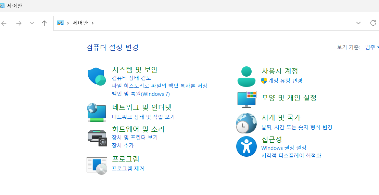The image size is (379, 195).
Task: Open the 시스템 및 보안 shield icon
Action: (97, 76)
